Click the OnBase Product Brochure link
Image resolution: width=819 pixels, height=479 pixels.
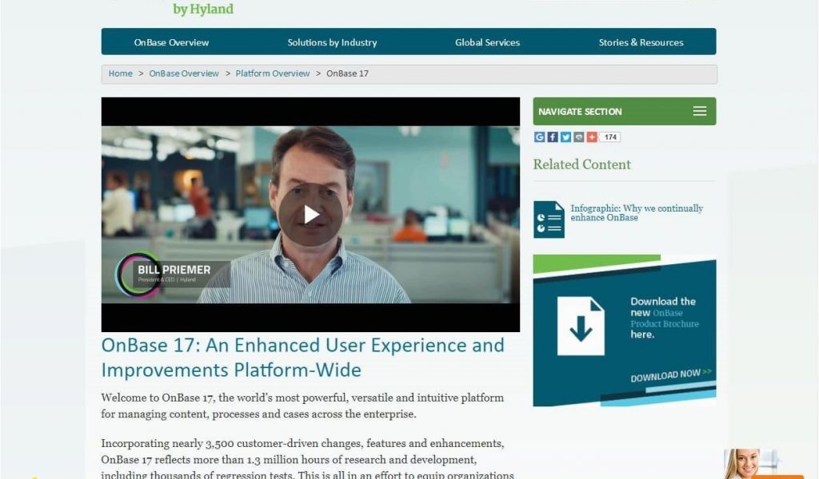point(665,319)
